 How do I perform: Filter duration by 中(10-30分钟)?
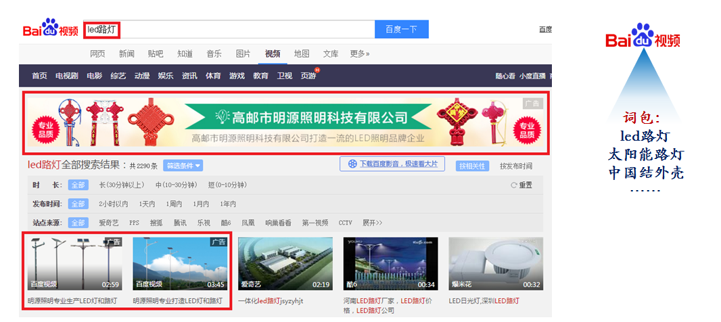176,185
